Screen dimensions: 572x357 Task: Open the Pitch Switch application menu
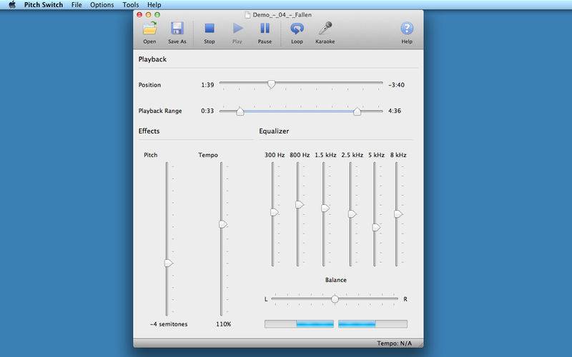coord(44,5)
